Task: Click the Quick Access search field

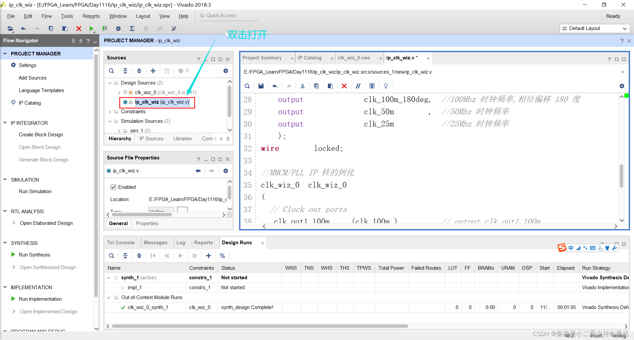Action: coord(229,16)
